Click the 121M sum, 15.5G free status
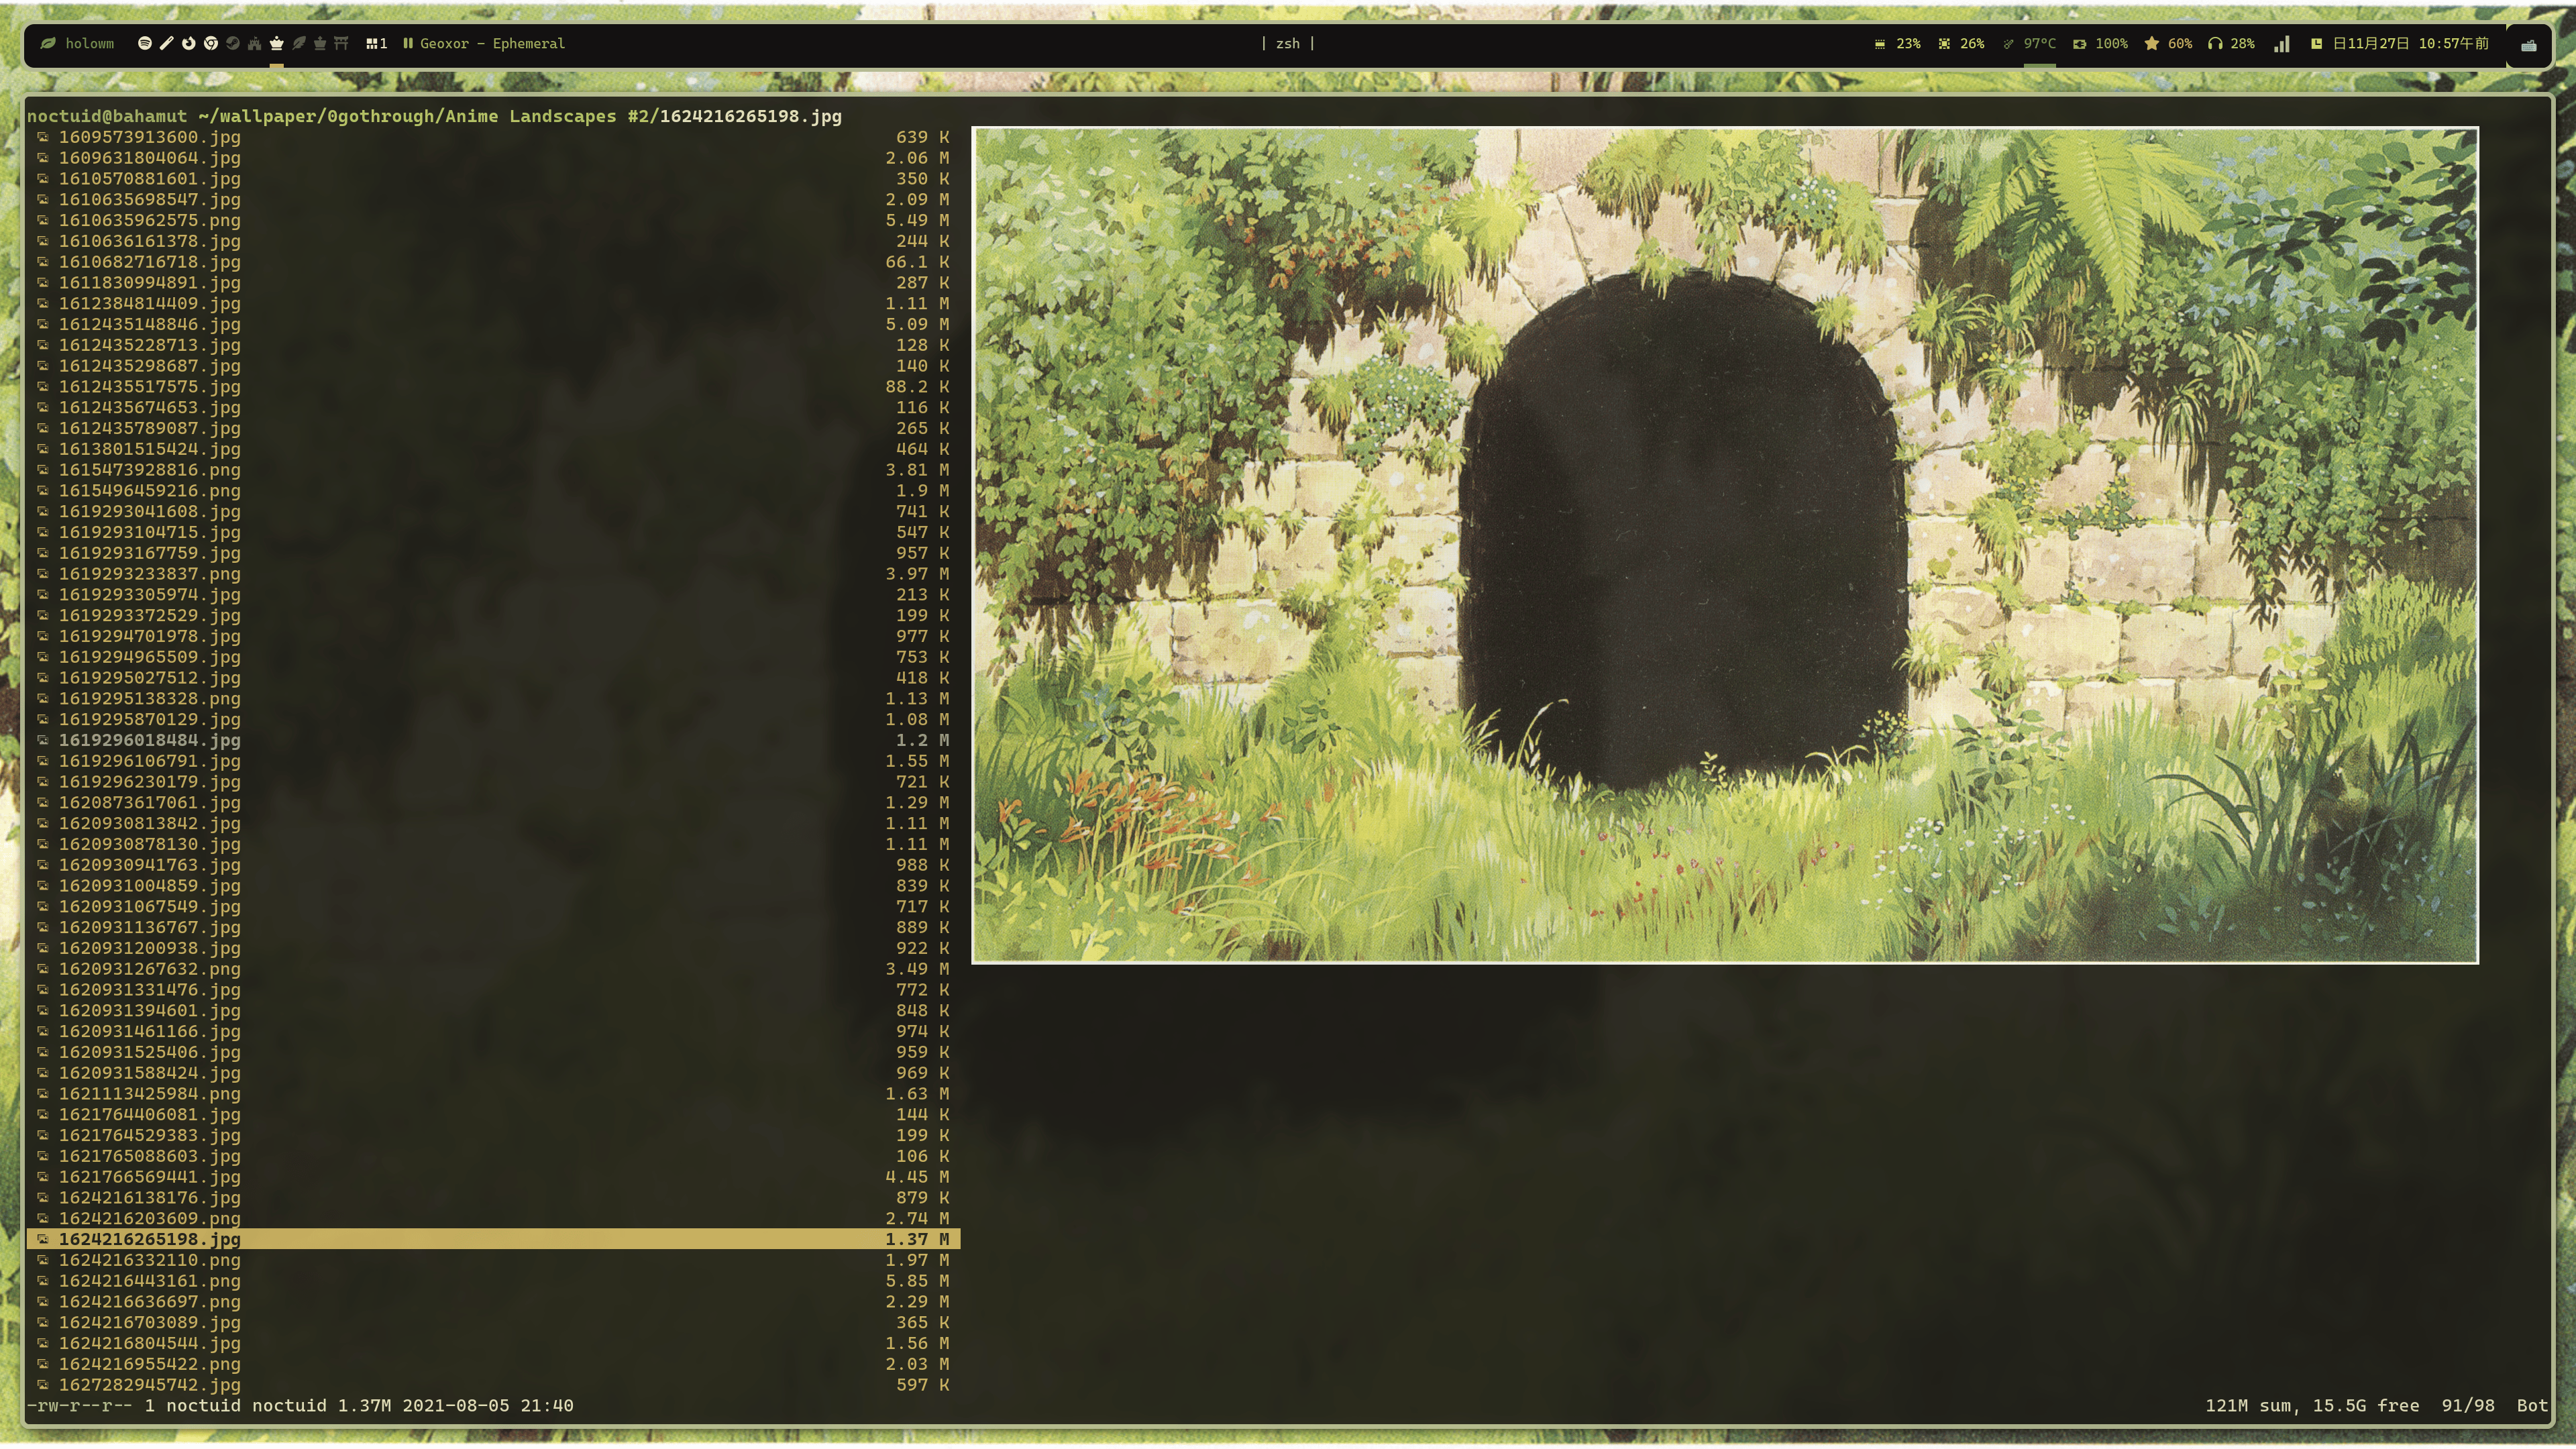The height and width of the screenshot is (1449, 2576). [2312, 1406]
